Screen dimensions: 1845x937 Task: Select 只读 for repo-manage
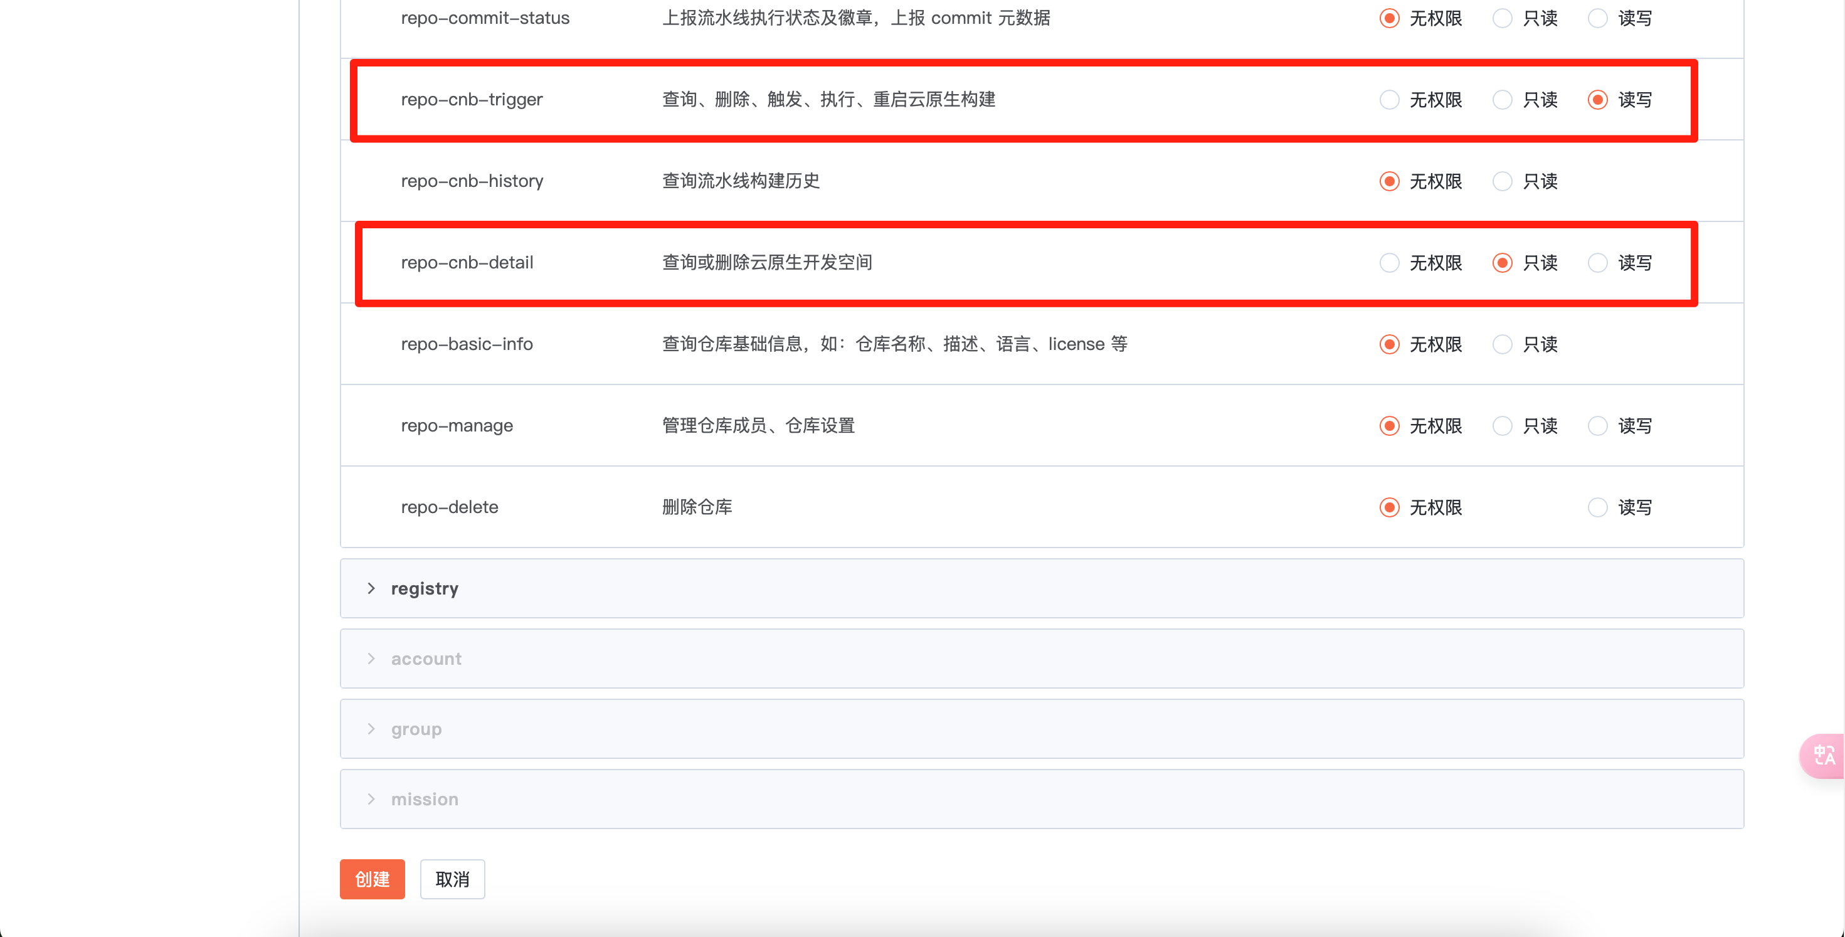[x=1502, y=425]
